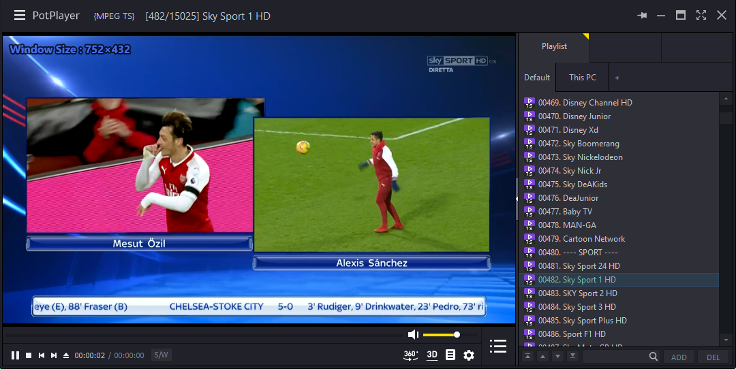The width and height of the screenshot is (736, 369).
Task: Click the DEL button
Action: (x=713, y=357)
